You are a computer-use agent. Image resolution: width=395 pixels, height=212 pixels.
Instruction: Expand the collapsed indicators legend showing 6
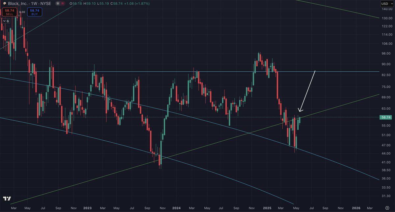click(x=6, y=21)
